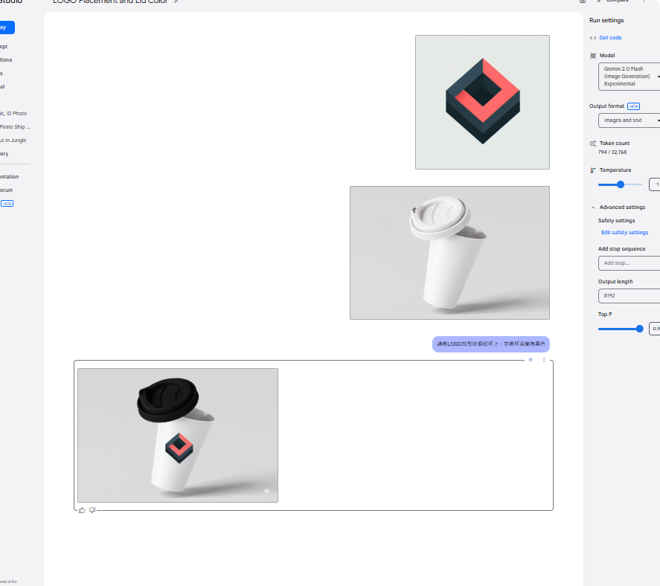Open the response's three-dot options menu

click(544, 360)
